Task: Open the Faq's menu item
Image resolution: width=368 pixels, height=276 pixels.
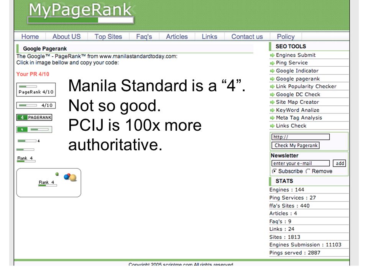Action: [144, 37]
